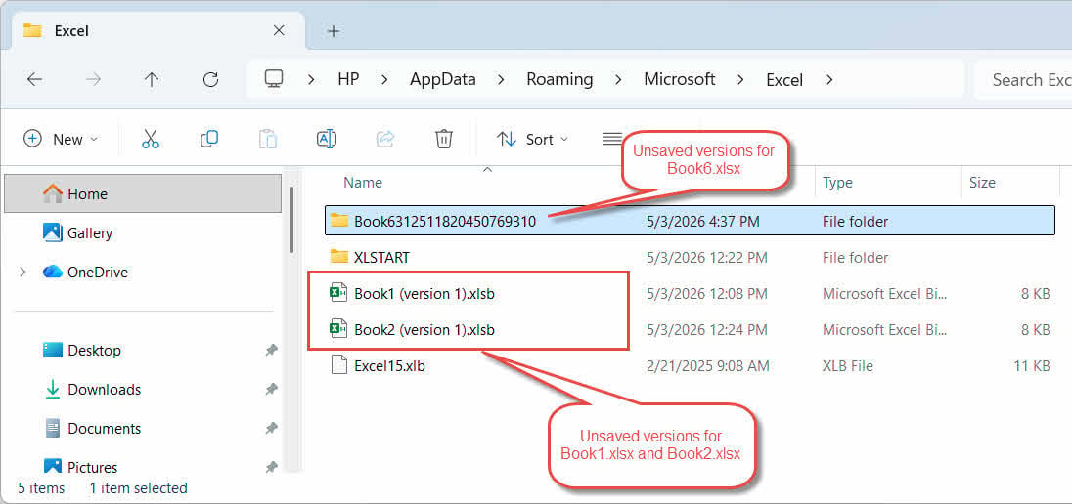Select file Book2 (version 1).xlsb
Image resolution: width=1072 pixels, height=504 pixels.
coord(690,330)
